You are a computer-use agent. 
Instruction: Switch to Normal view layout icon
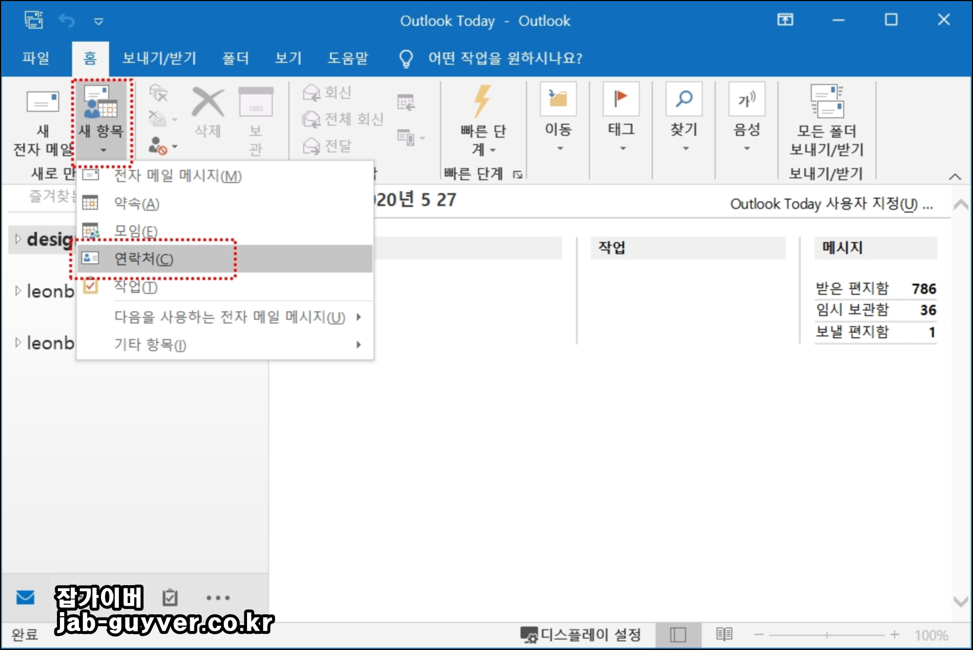click(x=678, y=634)
